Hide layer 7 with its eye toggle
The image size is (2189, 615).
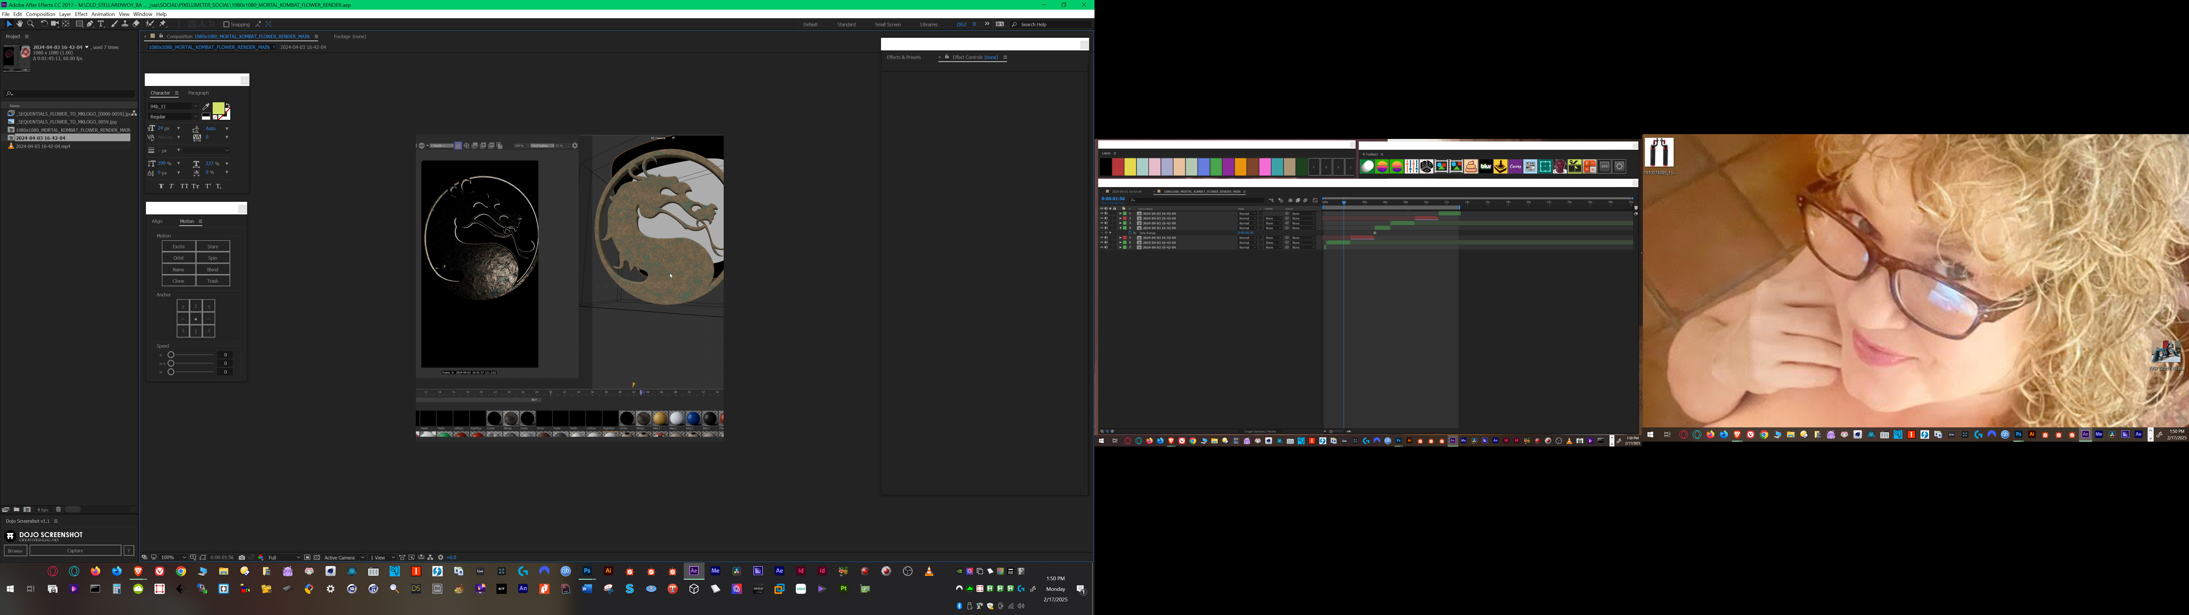tap(1102, 247)
